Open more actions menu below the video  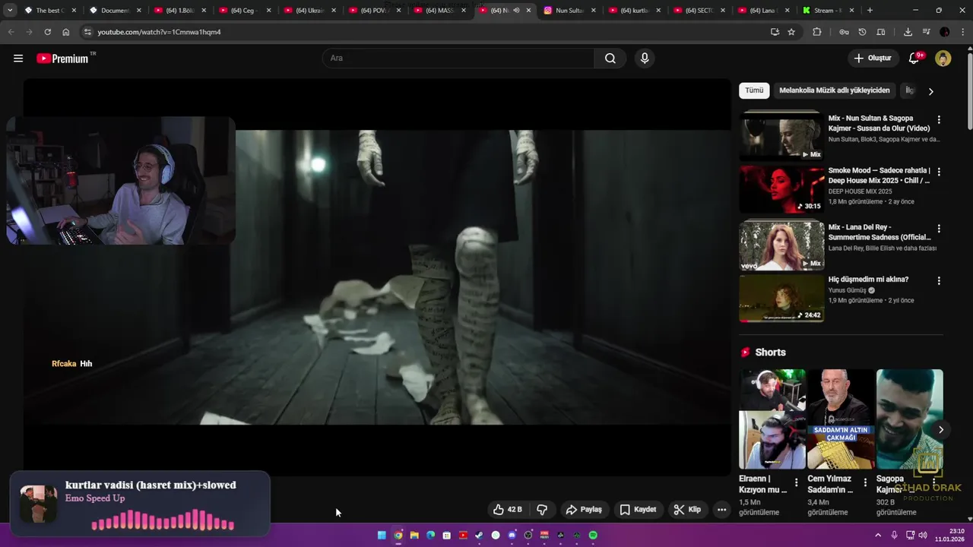tap(721, 510)
